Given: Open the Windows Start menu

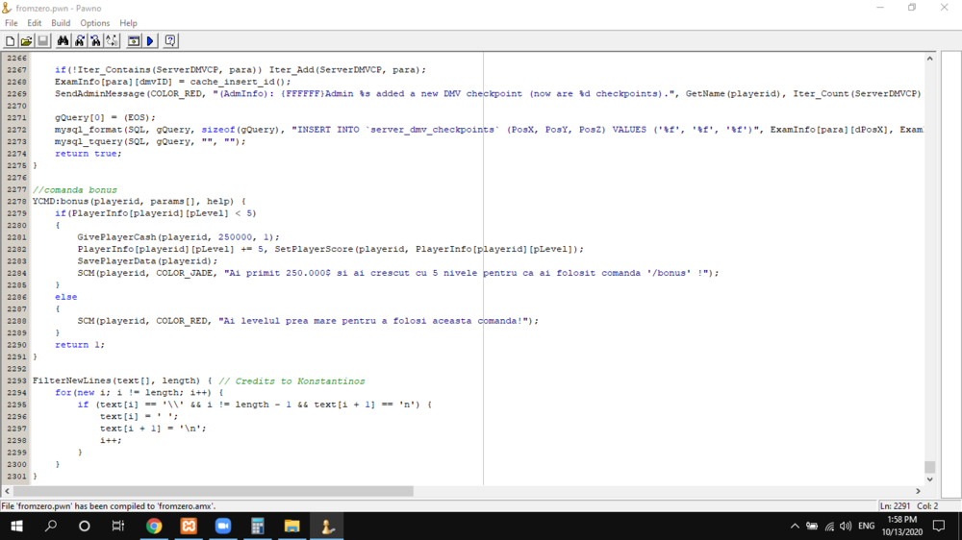Looking at the screenshot, I should pos(16,526).
